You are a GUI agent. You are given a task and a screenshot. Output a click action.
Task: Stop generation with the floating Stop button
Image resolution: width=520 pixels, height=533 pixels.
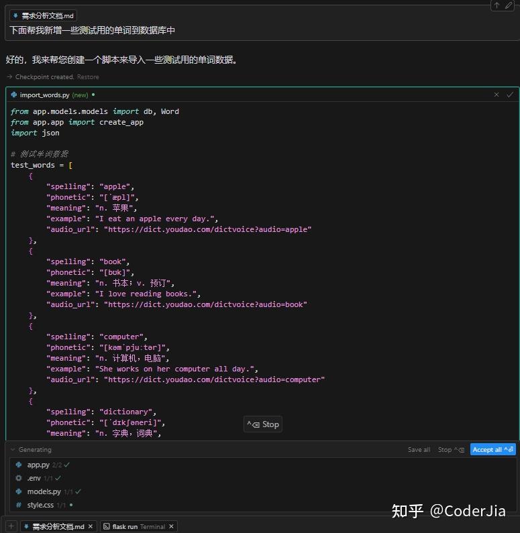click(263, 424)
